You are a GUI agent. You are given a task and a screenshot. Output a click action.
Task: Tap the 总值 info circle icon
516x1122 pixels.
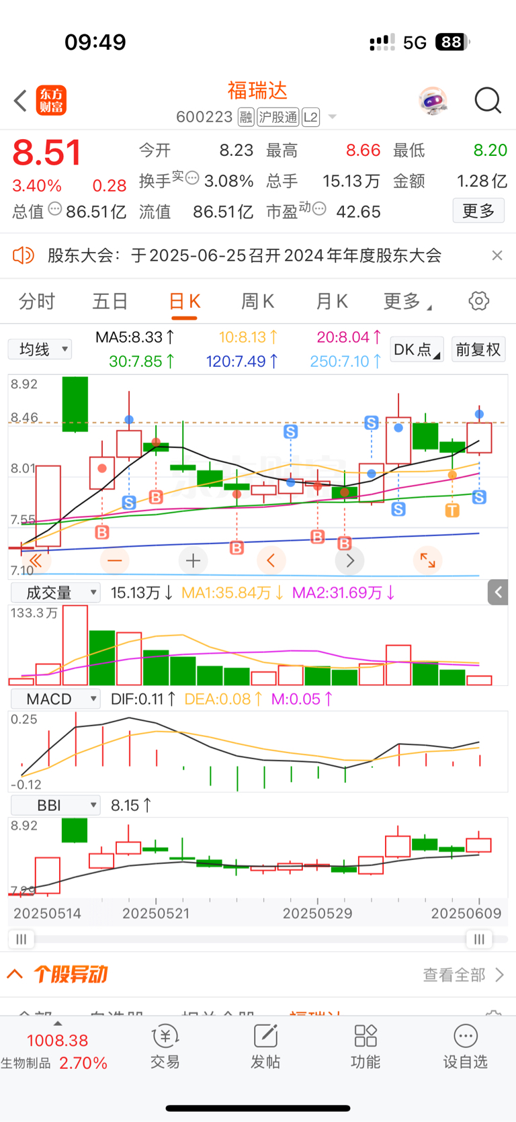pyautogui.click(x=54, y=208)
